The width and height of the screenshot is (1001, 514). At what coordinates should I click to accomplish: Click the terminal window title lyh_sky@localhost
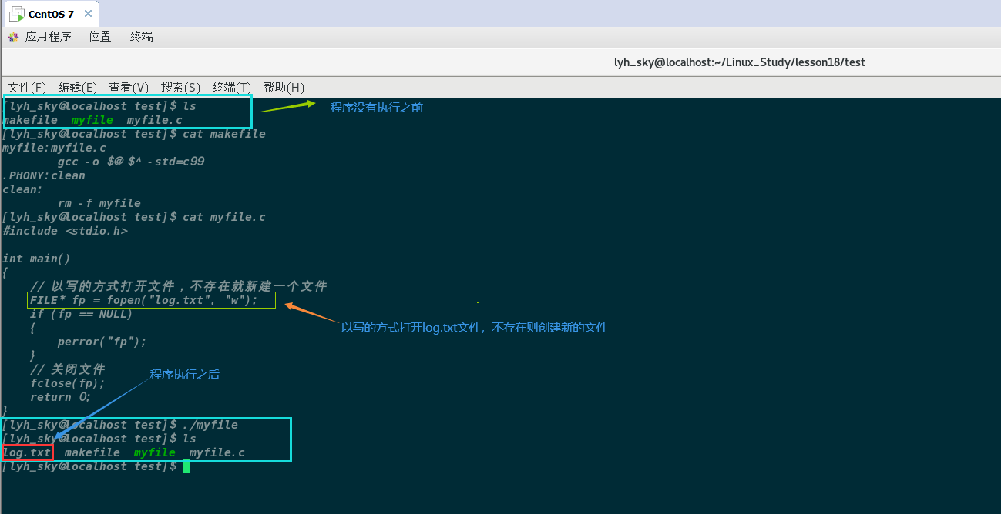(x=739, y=62)
